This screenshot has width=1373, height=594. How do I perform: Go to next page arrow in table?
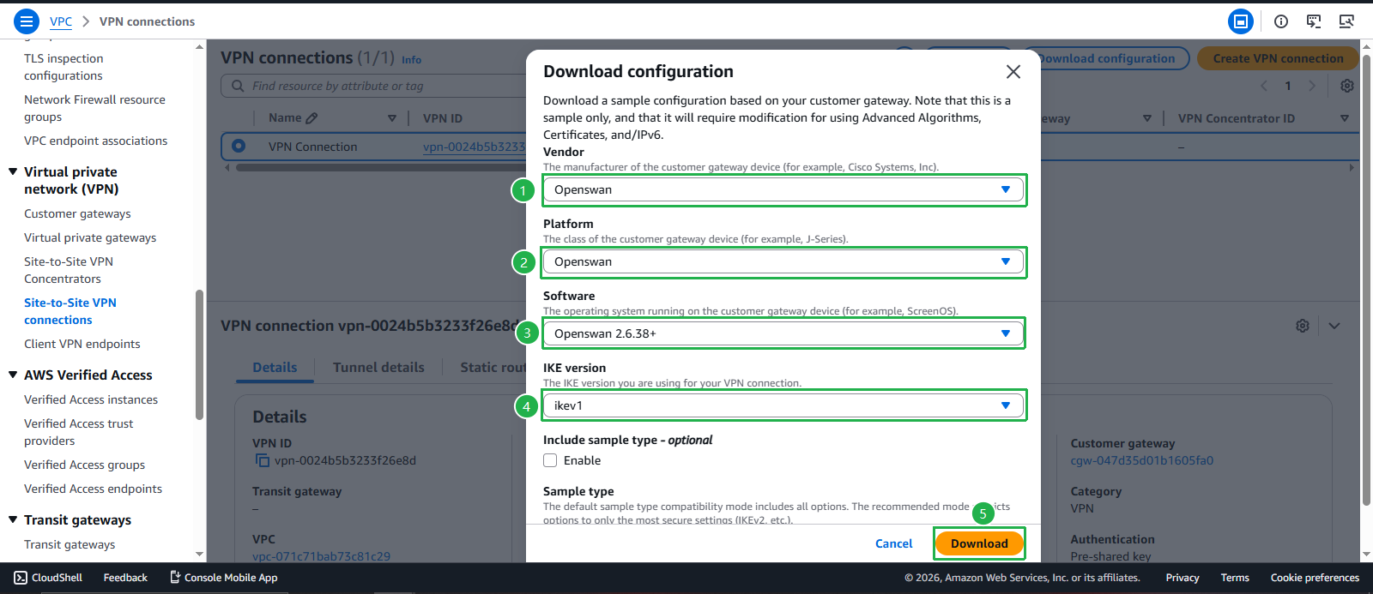pyautogui.click(x=1312, y=86)
